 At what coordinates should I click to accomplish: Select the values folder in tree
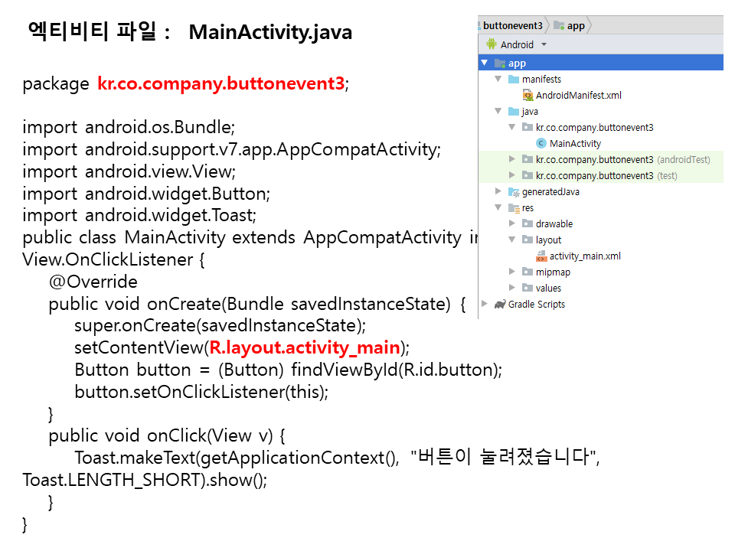pyautogui.click(x=548, y=289)
